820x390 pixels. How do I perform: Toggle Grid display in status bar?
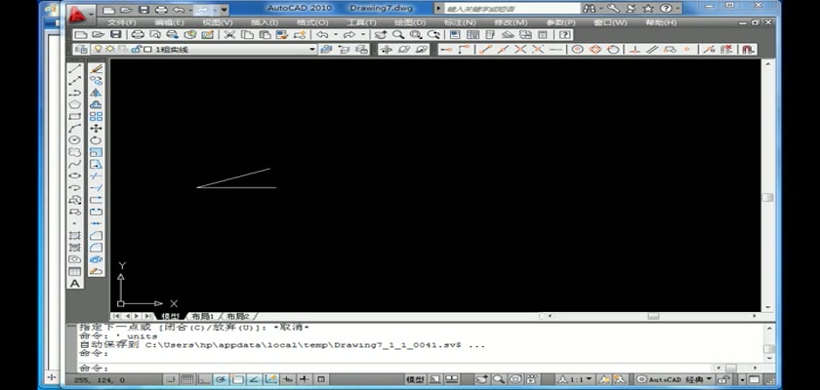click(x=187, y=379)
